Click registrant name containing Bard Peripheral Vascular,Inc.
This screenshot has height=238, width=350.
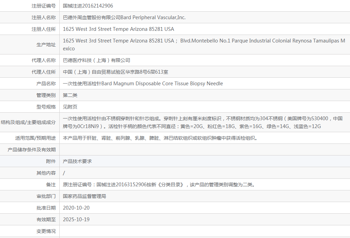click(x=124, y=17)
